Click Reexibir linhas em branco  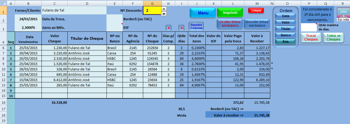(257, 24)
